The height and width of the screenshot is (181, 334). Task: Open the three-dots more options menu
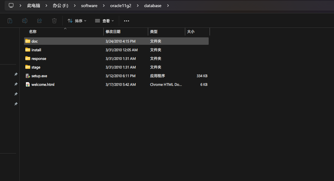[x=127, y=21]
